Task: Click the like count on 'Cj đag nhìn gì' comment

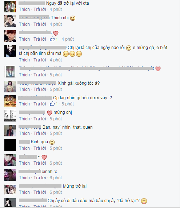Action: click(x=54, y=104)
